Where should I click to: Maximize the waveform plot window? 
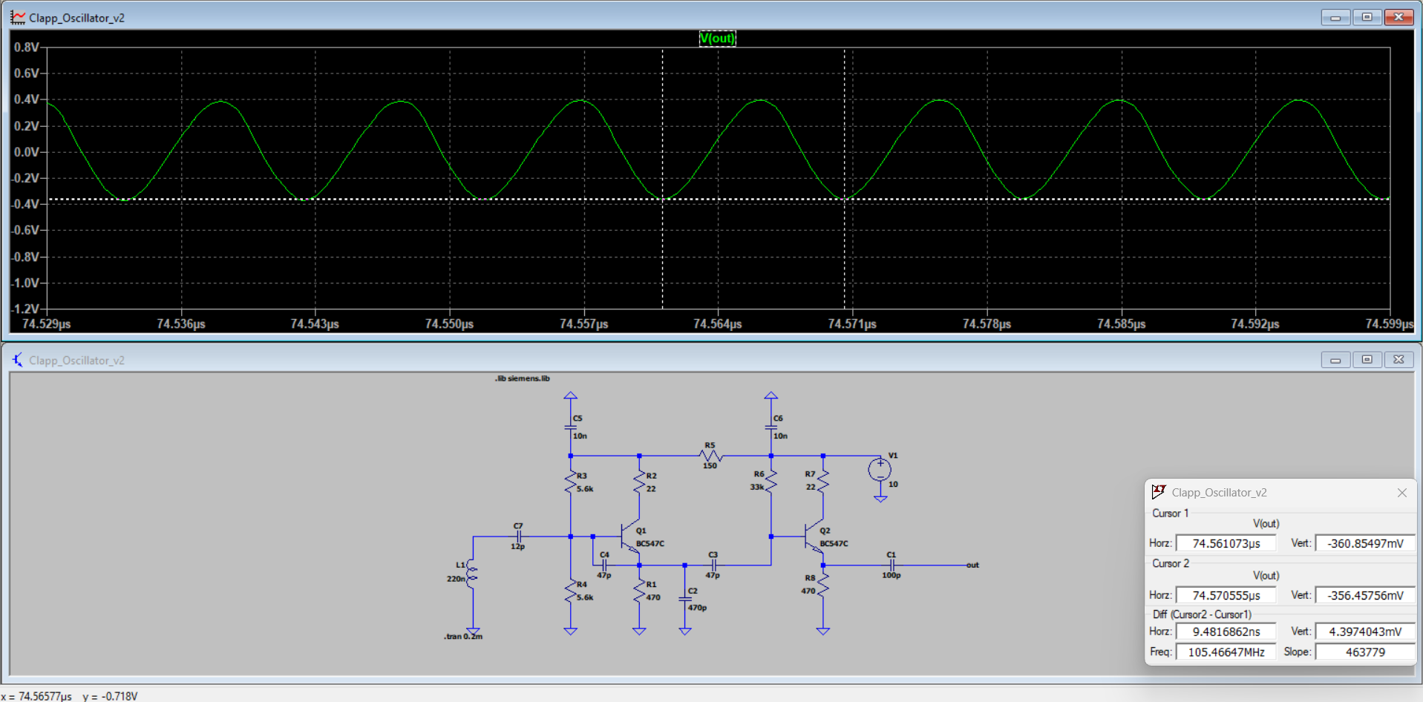coord(1367,17)
